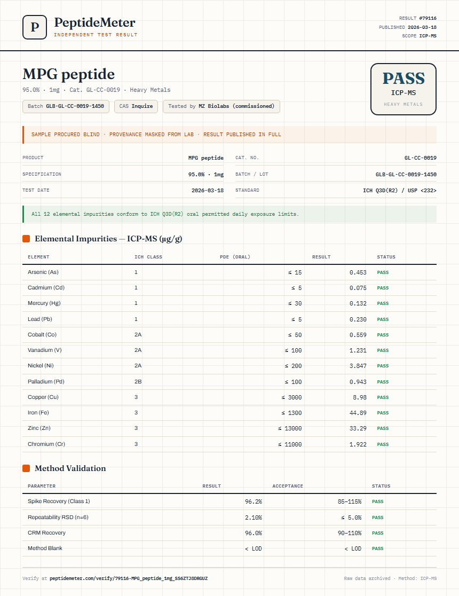Click Method Blank PASS status
The height and width of the screenshot is (596, 459).
tap(378, 549)
